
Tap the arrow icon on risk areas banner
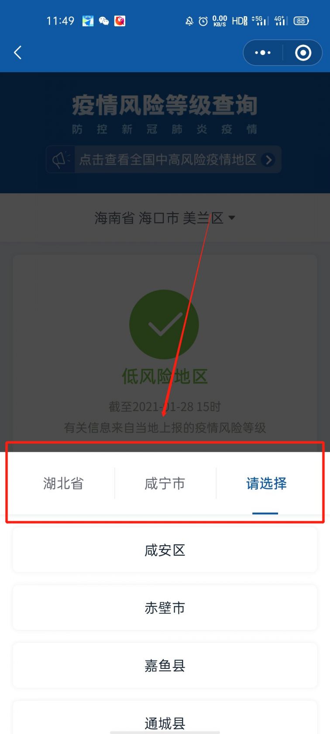268,160
